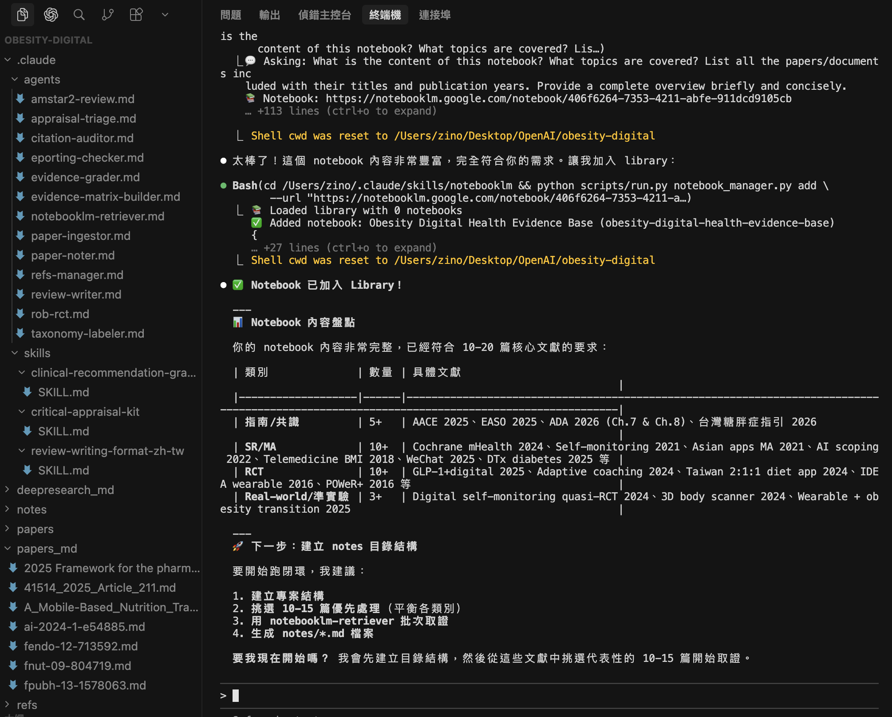This screenshot has width=892, height=717.
Task: Click the markdown icon beside amstar2-review.md
Action: pos(20,99)
